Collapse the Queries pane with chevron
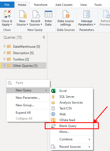 click(44, 37)
